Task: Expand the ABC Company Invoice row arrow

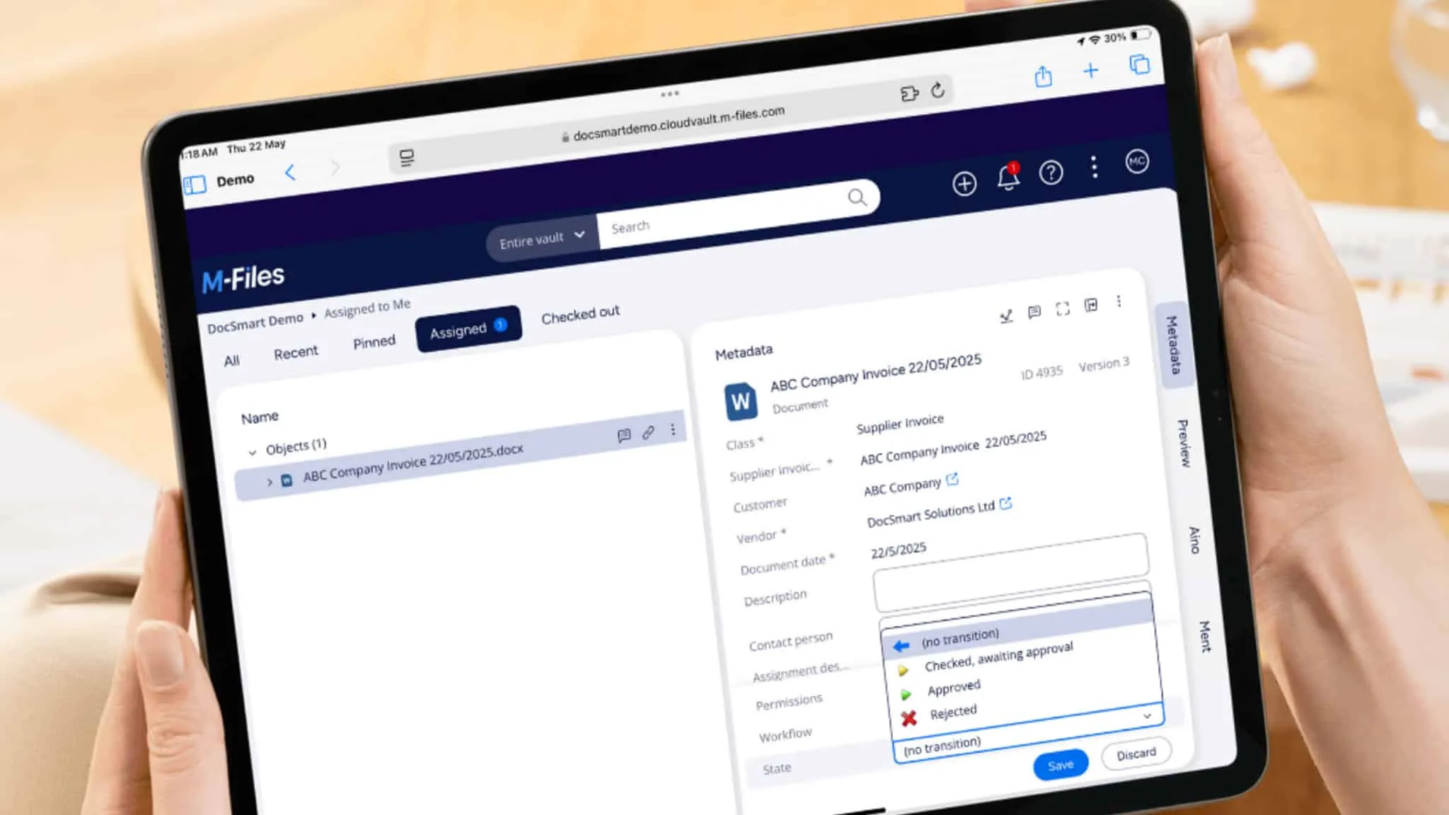Action: [x=269, y=482]
